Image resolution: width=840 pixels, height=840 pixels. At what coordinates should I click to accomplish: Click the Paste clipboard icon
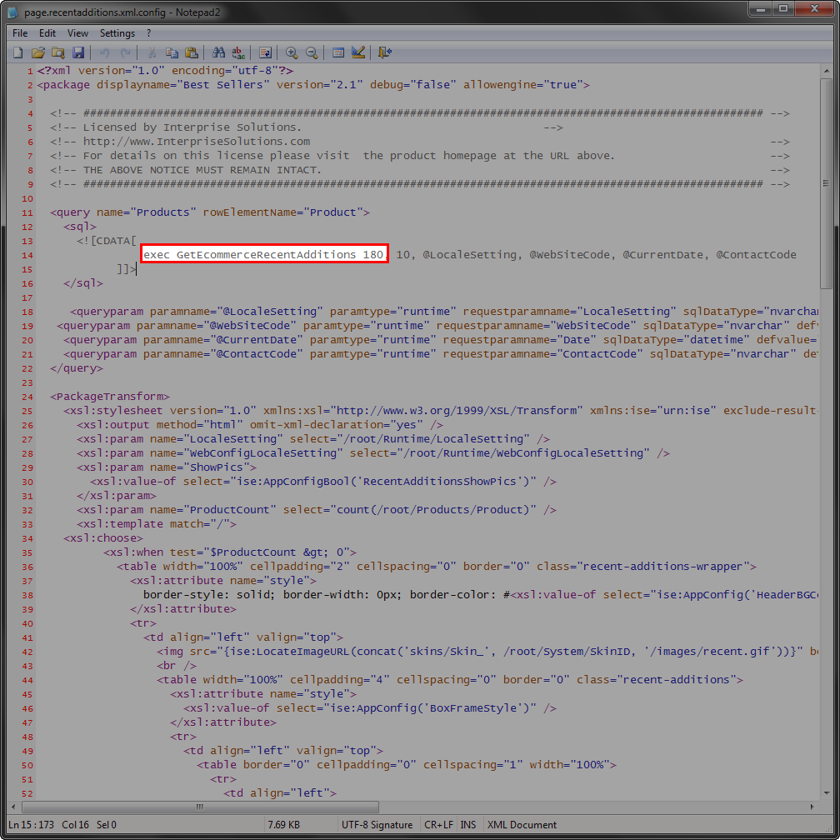(192, 52)
